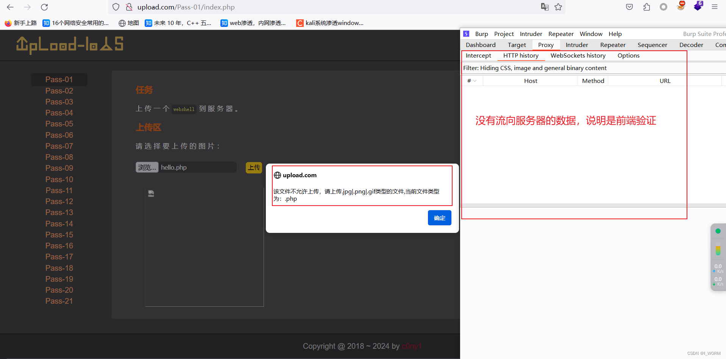Select Pass-05 in the sidebar
Screen dimensions: 726x359
59,124
